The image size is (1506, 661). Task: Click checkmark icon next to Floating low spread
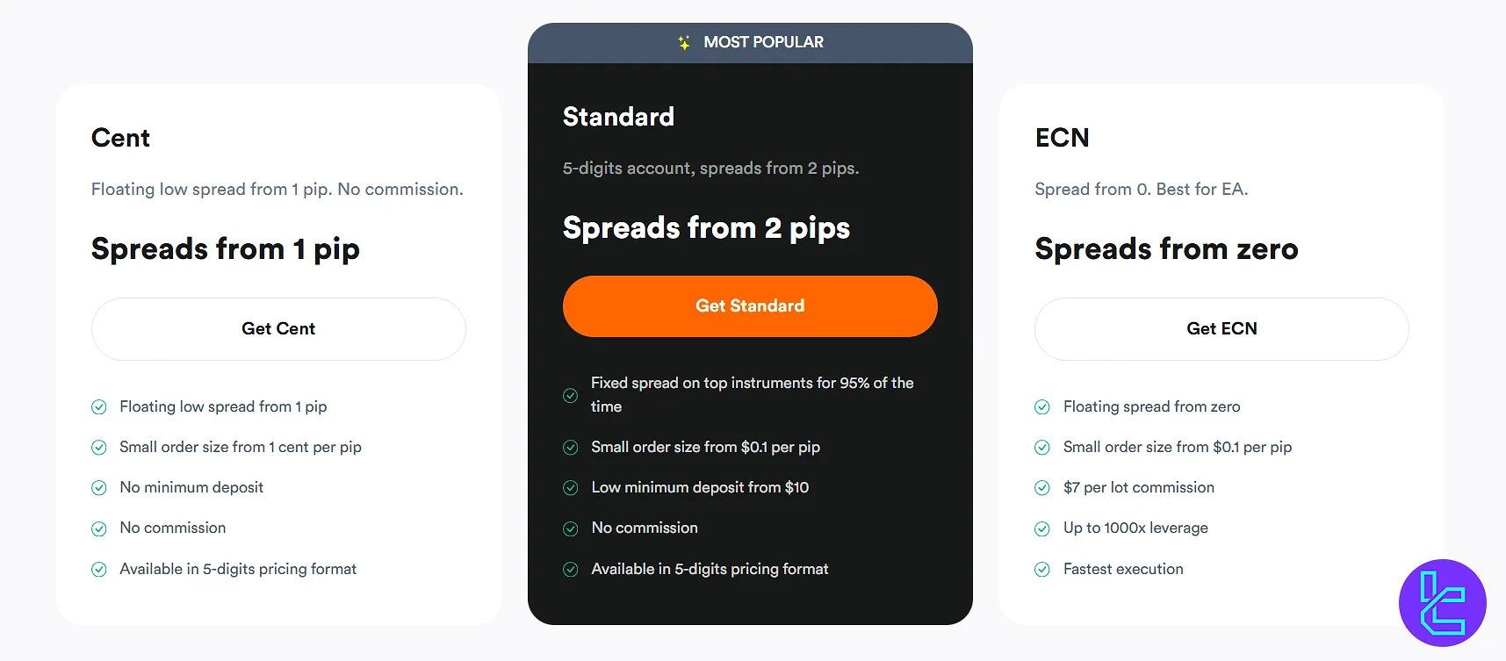click(x=99, y=407)
